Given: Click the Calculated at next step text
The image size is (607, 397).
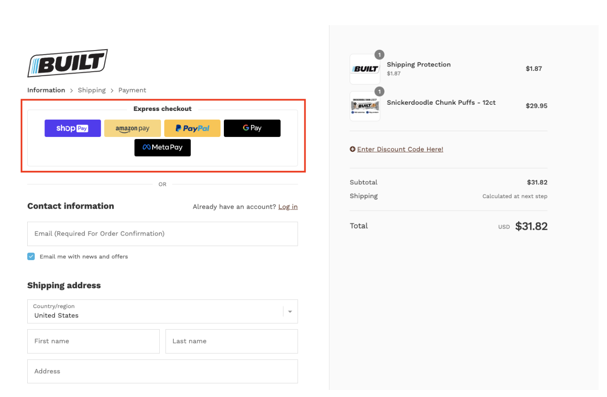Looking at the screenshot, I should [515, 196].
